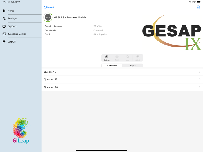Select the Bookmarks tab

coord(112,65)
